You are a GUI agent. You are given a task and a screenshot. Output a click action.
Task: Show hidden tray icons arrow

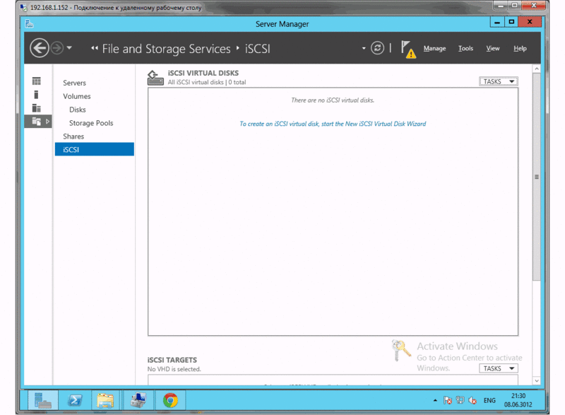point(435,400)
